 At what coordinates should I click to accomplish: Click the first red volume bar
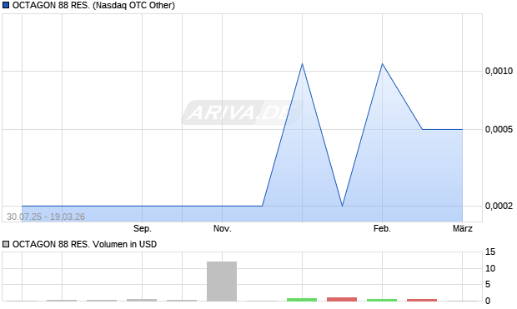(x=342, y=299)
